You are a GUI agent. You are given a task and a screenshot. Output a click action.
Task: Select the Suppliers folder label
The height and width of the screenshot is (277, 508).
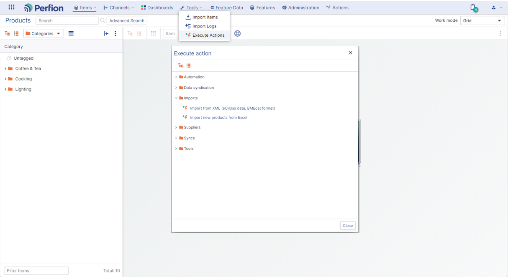click(192, 127)
